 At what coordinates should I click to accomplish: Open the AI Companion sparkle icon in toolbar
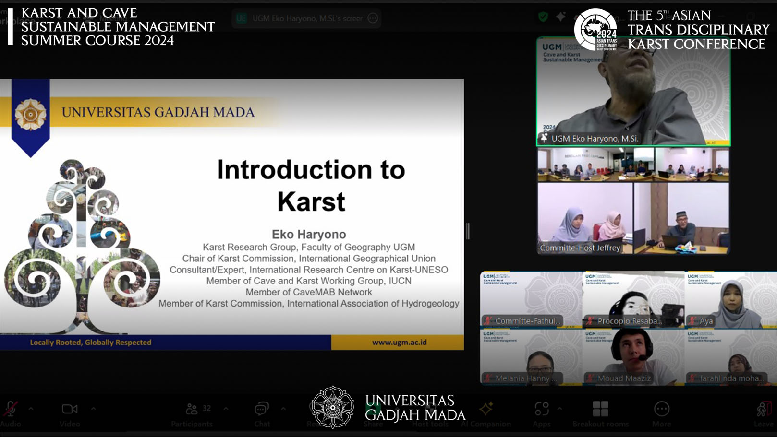pyautogui.click(x=486, y=409)
